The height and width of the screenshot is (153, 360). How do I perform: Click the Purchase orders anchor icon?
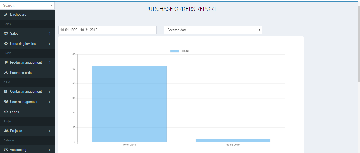tap(6, 73)
